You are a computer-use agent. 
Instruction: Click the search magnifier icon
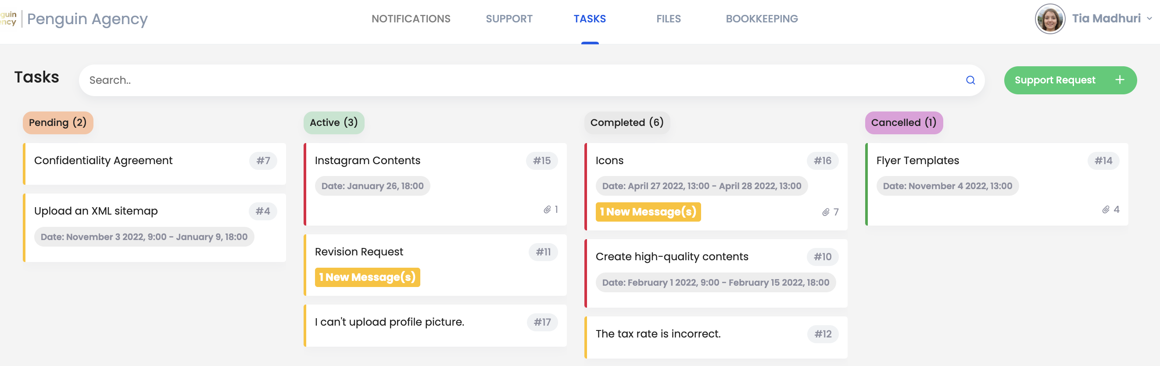[970, 80]
